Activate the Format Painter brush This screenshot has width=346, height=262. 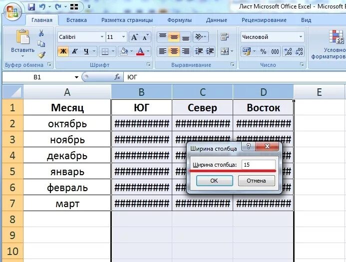(41, 55)
